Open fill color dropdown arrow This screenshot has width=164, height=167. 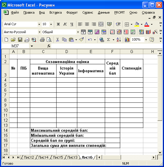click(142, 24)
